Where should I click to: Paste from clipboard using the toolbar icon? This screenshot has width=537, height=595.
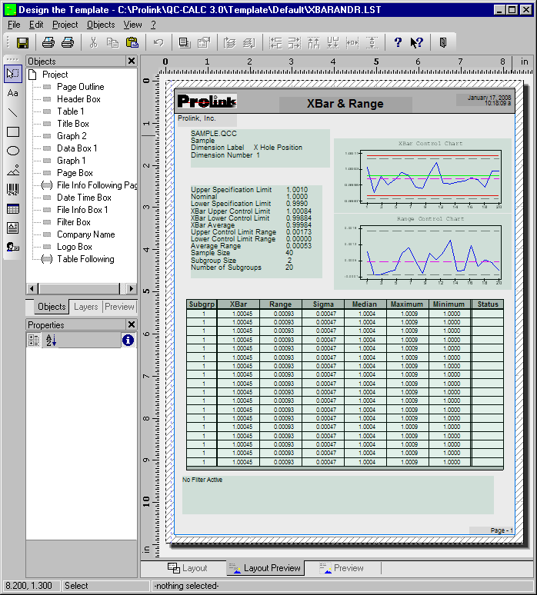132,42
